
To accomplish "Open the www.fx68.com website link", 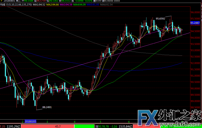I will click(x=181, y=125).
